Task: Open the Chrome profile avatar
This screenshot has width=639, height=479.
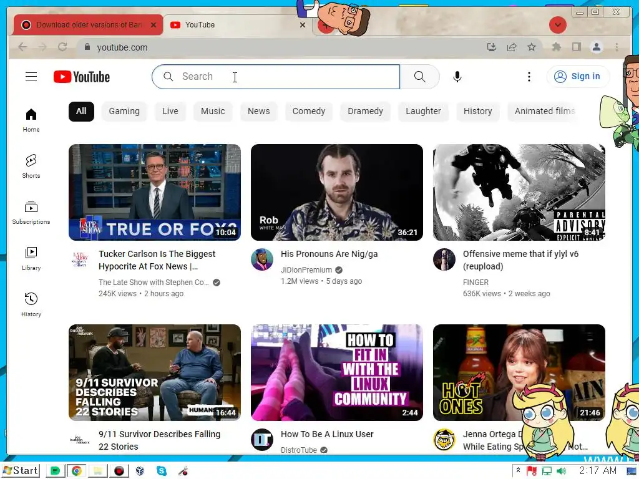Action: pyautogui.click(x=596, y=47)
